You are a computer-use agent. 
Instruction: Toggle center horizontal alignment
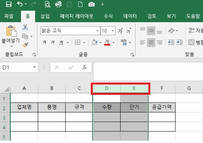point(151,42)
